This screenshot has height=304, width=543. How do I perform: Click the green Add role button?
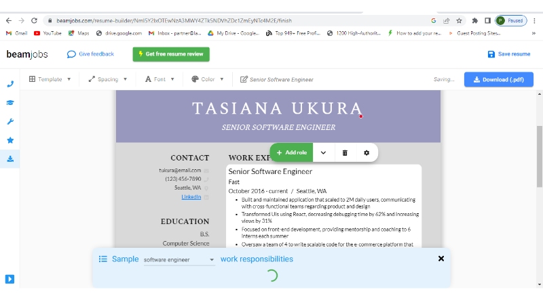(292, 153)
